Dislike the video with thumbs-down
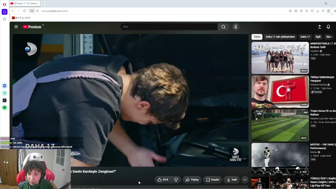Screen dimensions: 336x189 click(176, 180)
